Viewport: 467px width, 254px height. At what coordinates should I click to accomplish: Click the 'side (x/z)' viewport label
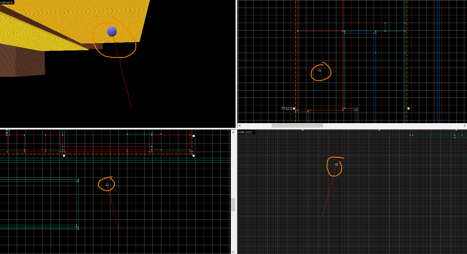[245, 132]
